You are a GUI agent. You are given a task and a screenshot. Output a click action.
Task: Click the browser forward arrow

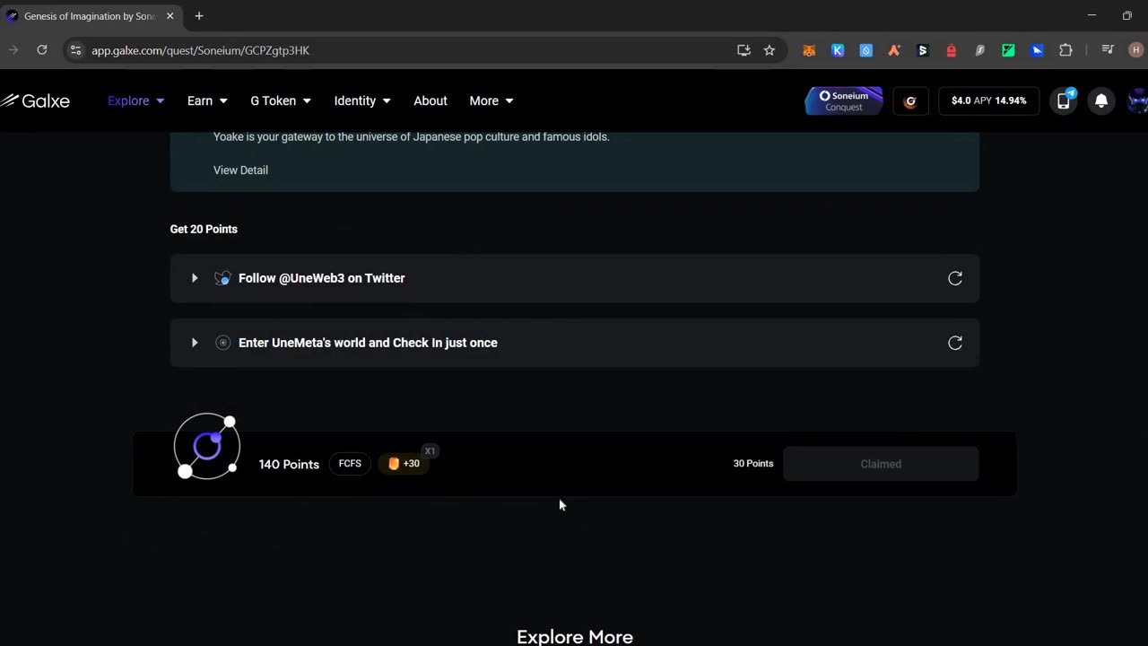pos(13,50)
